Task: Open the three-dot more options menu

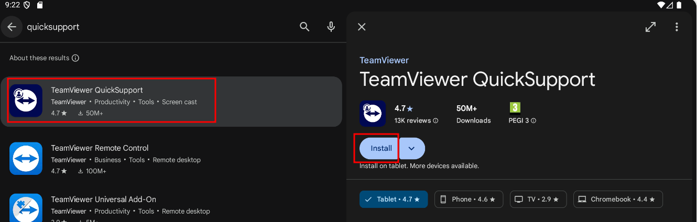Action: pos(677,27)
